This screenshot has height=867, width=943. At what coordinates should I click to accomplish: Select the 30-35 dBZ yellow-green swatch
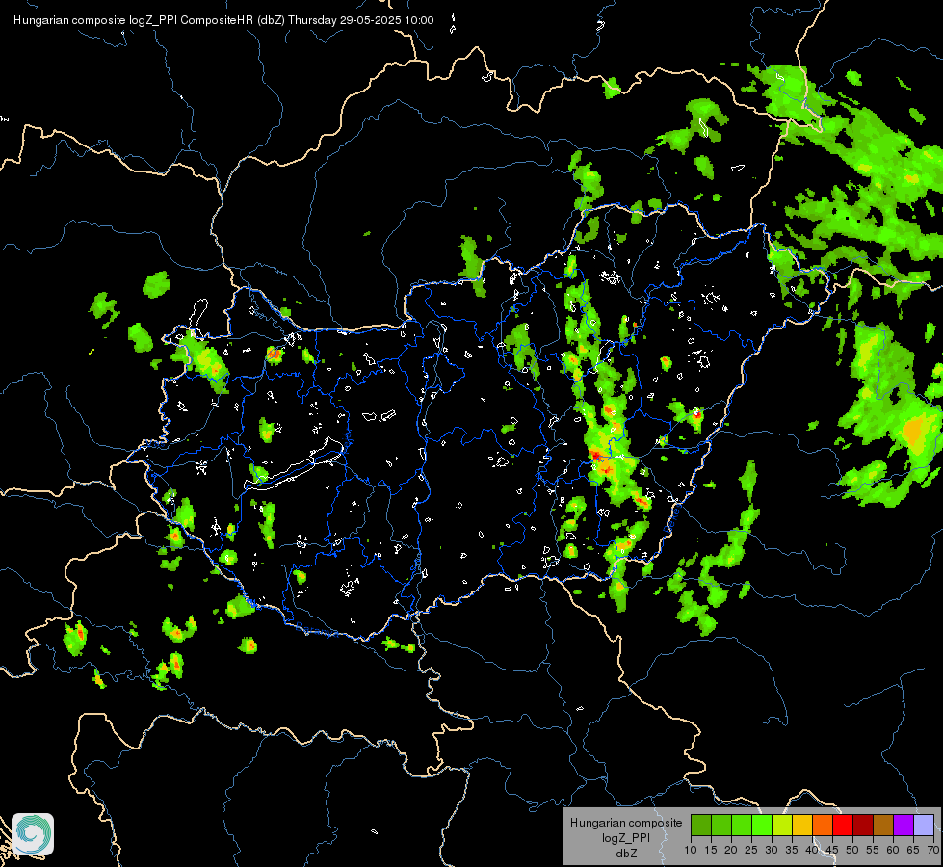782,825
